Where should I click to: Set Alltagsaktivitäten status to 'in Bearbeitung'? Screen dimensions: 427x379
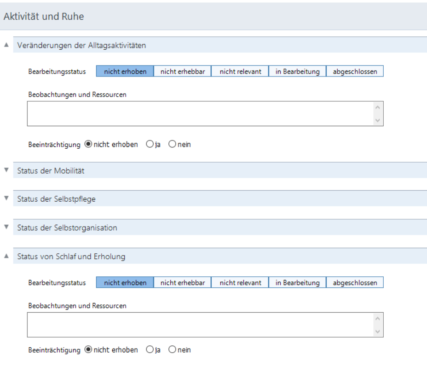(x=297, y=71)
